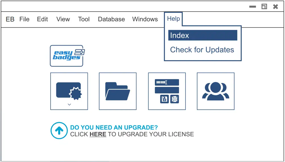Click the upgrade arrow circle icon

[x=59, y=131]
